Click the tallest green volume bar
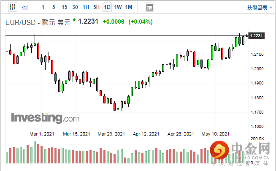The image size is (276, 171). point(35,152)
